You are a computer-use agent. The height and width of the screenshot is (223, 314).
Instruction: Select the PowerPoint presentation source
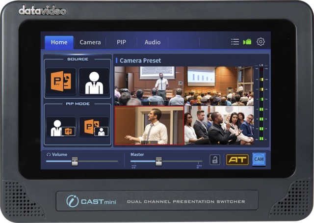click(x=61, y=81)
